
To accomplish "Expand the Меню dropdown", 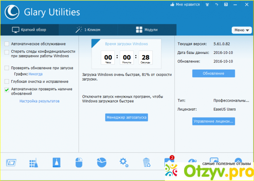I will click(x=241, y=30).
